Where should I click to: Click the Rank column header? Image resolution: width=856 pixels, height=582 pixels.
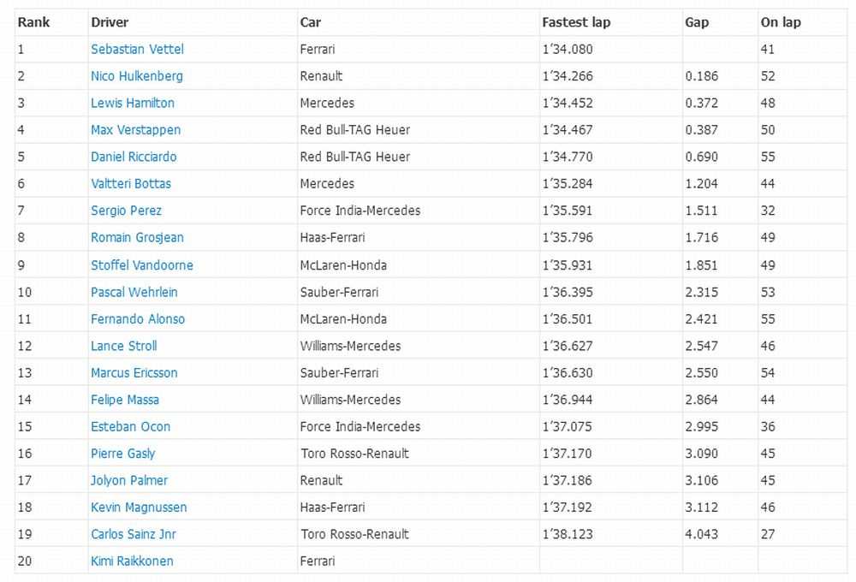click(x=34, y=22)
